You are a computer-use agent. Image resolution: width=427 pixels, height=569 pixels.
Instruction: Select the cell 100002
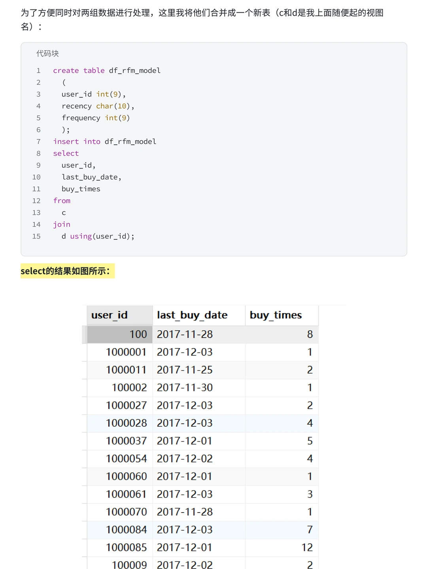(x=120, y=388)
